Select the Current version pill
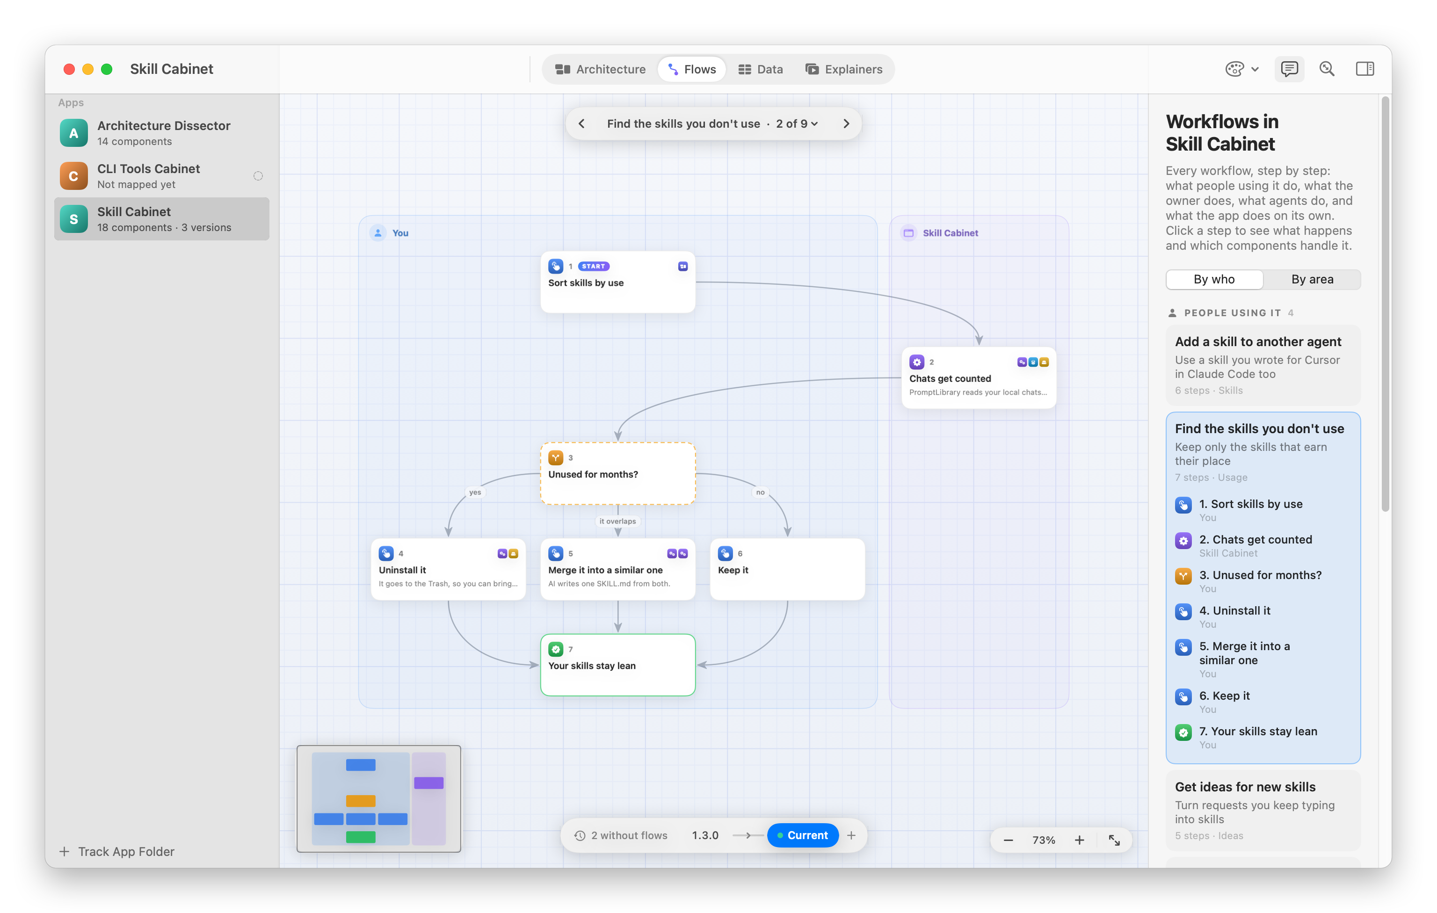 pyautogui.click(x=803, y=835)
